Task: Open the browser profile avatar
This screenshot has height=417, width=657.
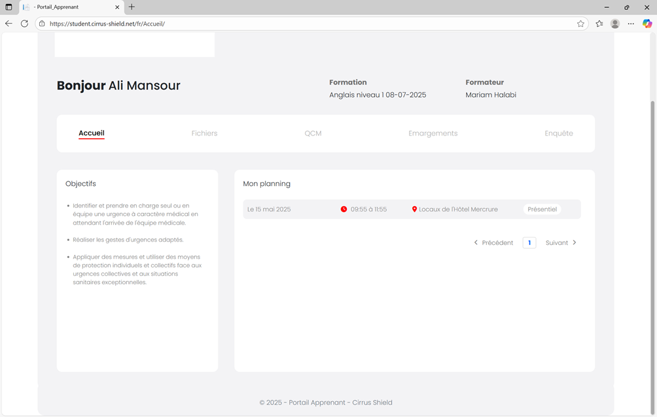Action: pyautogui.click(x=615, y=24)
